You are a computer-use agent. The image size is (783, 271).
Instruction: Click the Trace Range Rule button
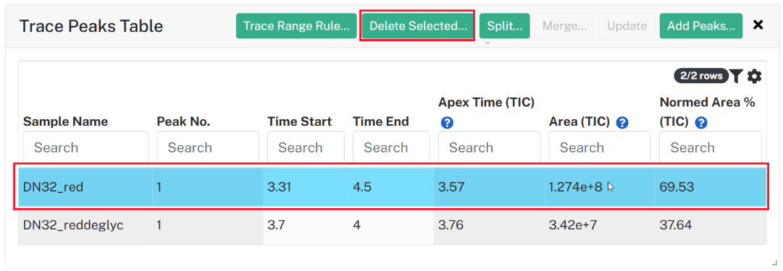click(x=296, y=26)
